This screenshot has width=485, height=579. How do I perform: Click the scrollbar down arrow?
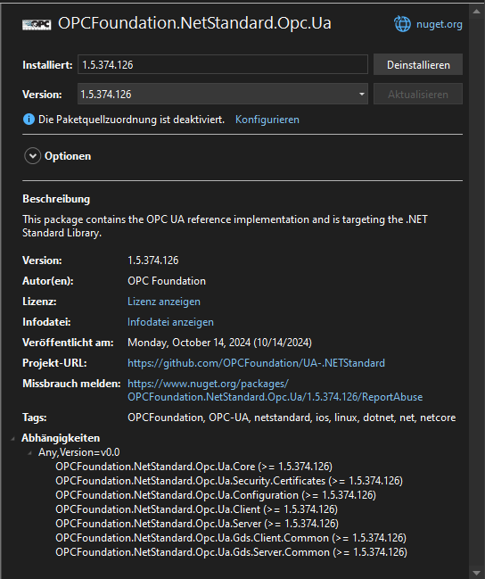[x=476, y=573]
